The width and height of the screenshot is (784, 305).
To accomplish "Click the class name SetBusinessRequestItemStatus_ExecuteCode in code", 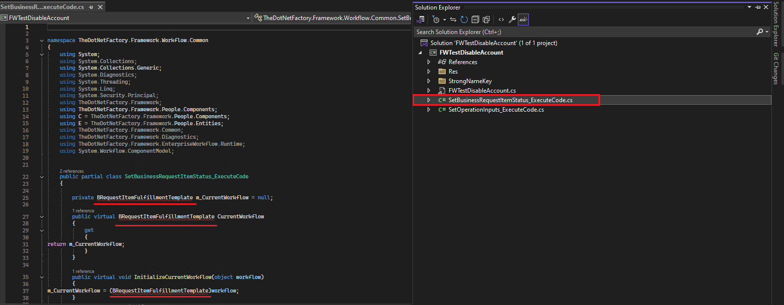I will pos(186,177).
